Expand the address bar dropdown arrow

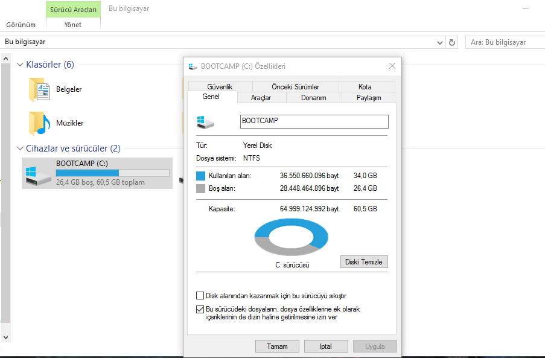pos(439,42)
